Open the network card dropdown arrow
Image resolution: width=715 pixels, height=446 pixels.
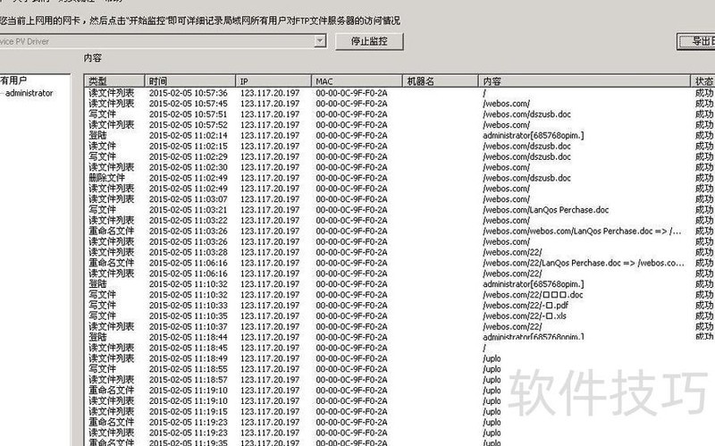319,41
